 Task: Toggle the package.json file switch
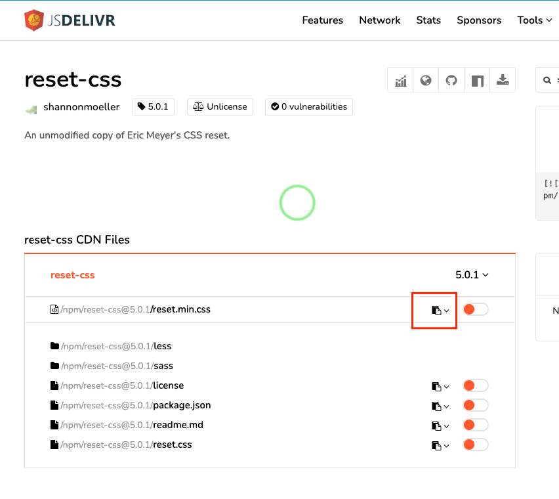476,405
